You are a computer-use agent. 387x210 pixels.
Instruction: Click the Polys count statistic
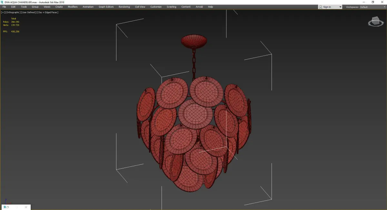(11, 22)
